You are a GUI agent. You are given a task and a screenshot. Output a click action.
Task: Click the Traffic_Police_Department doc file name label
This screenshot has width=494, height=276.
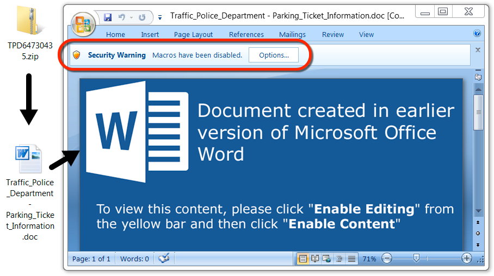[30, 210]
